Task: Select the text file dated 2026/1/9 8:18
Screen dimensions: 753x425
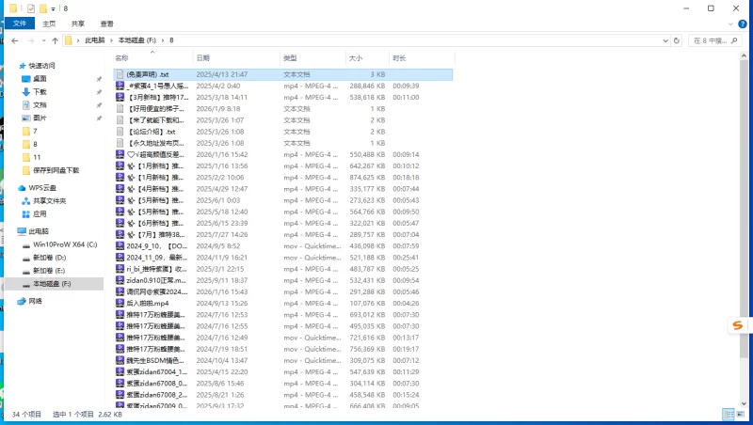Action: click(x=283, y=109)
